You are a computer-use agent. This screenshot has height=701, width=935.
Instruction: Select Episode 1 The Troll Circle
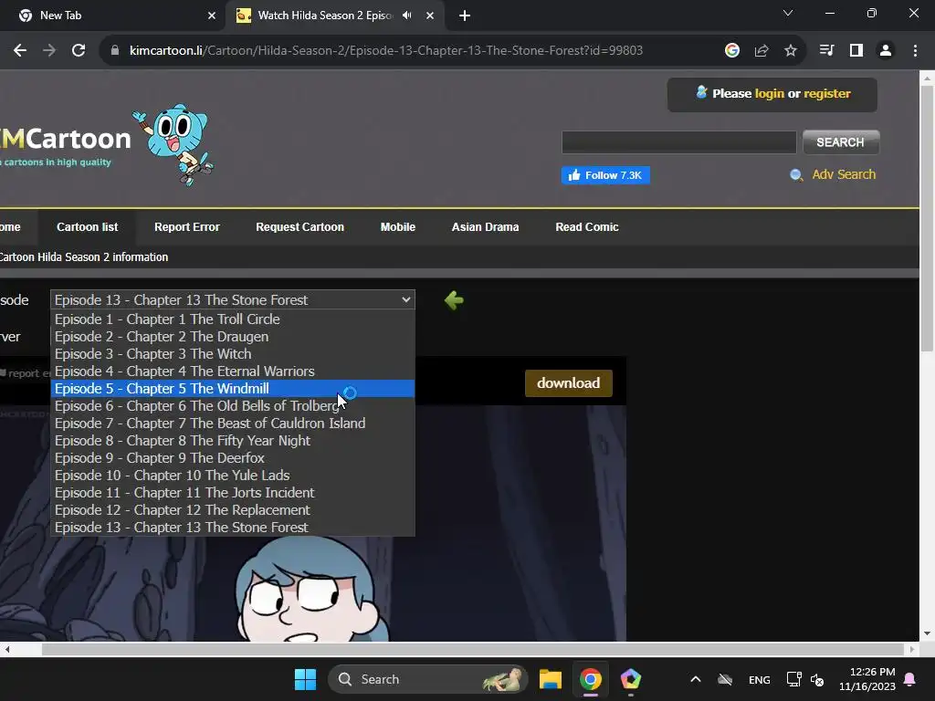(x=233, y=319)
